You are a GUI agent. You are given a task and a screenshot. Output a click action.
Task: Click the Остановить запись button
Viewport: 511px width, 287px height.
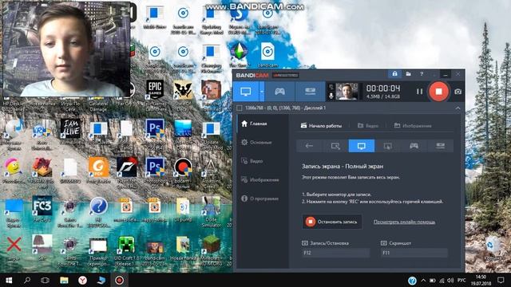332,222
